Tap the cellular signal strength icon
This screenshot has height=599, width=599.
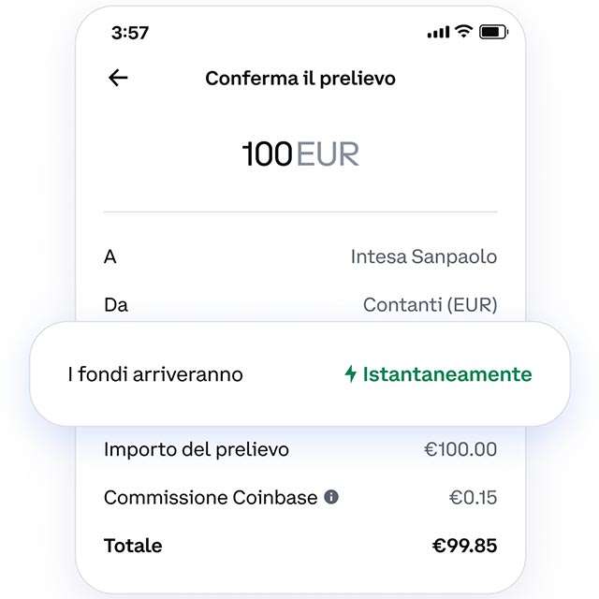click(438, 33)
